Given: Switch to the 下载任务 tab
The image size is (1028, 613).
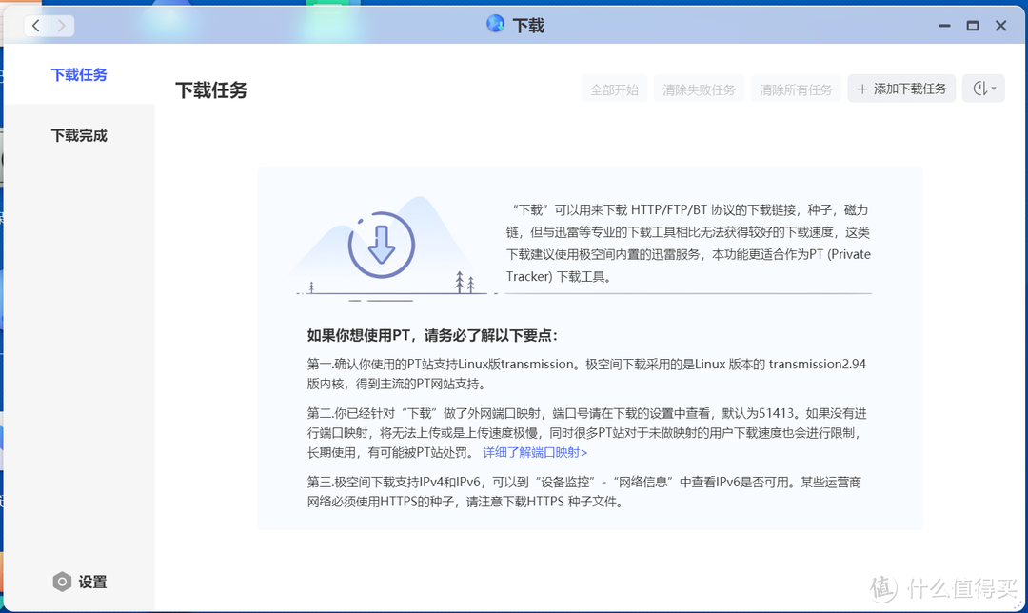Looking at the screenshot, I should pyautogui.click(x=79, y=74).
